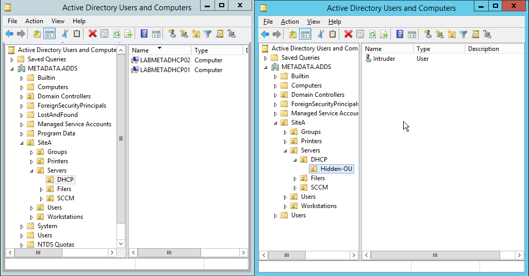Toggle the Action Pane icon in the right window

pos(412,34)
